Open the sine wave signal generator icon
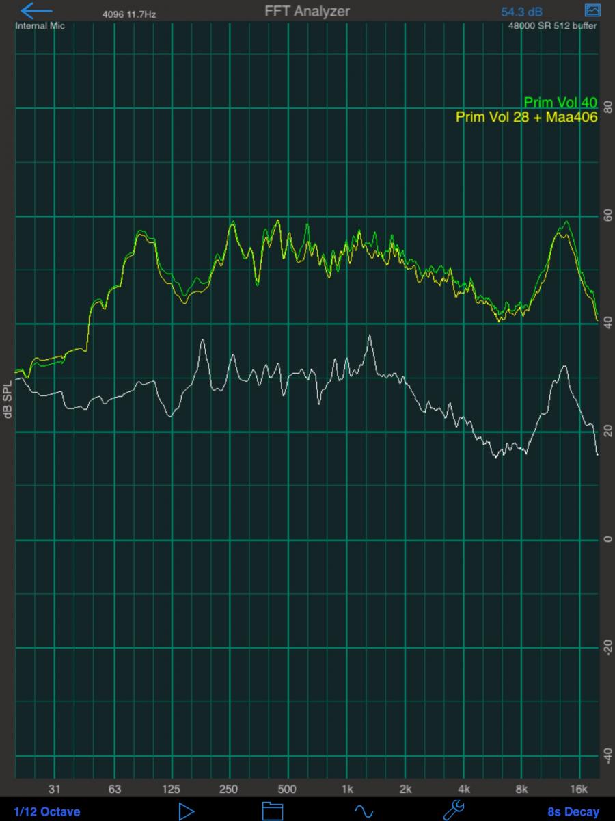The width and height of the screenshot is (615, 821). pos(364,812)
